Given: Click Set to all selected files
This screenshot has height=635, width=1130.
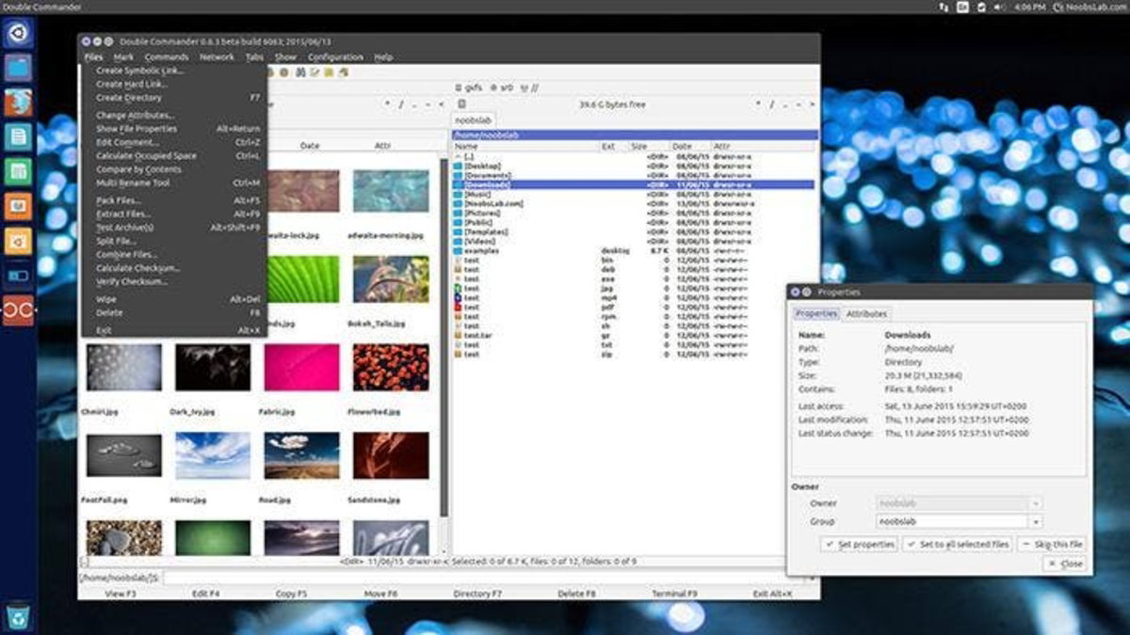Looking at the screenshot, I should [x=957, y=545].
